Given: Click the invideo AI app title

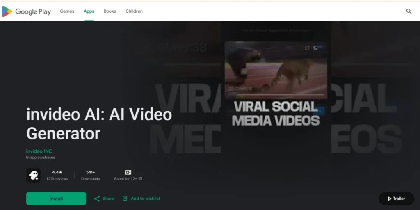Looking at the screenshot, I should (99, 124).
